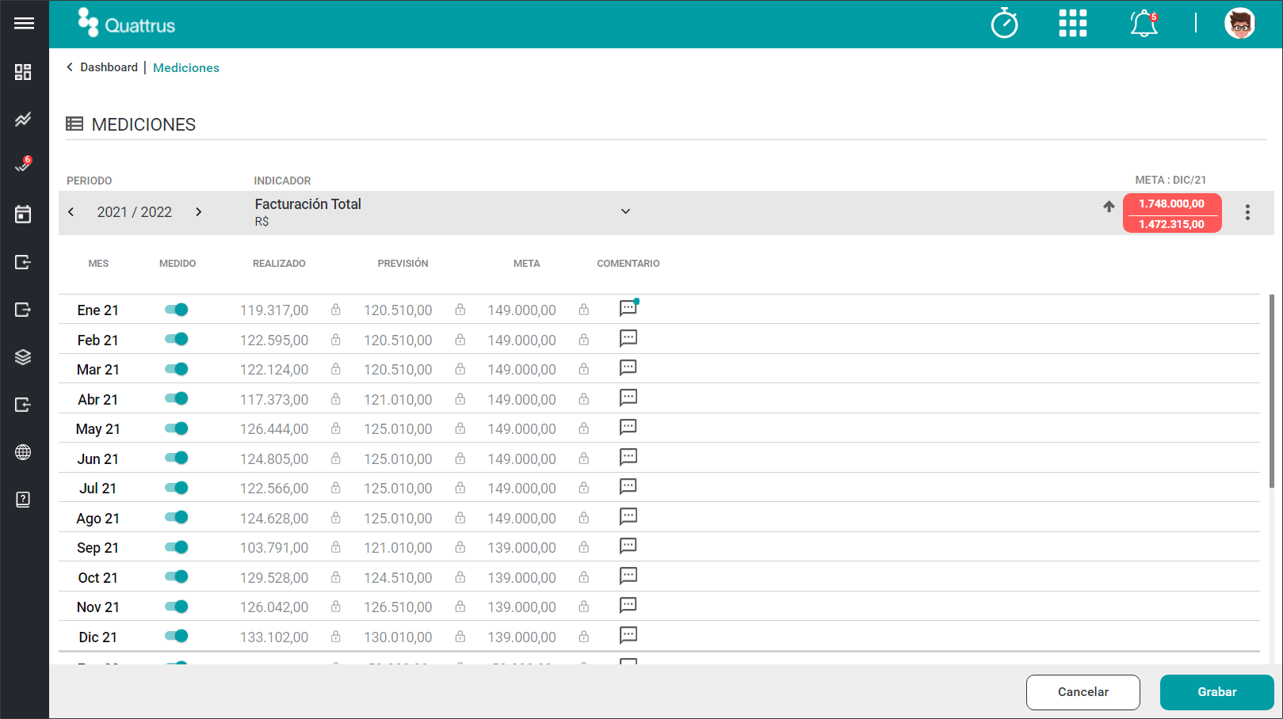Viewport: 1283px width, 719px height.
Task: Open tasks checkmark icon with badge
Action: (x=23, y=165)
